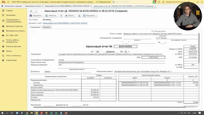Select the Содержимое tab
This screenshot has height=115, width=204.
[x=35, y=27]
